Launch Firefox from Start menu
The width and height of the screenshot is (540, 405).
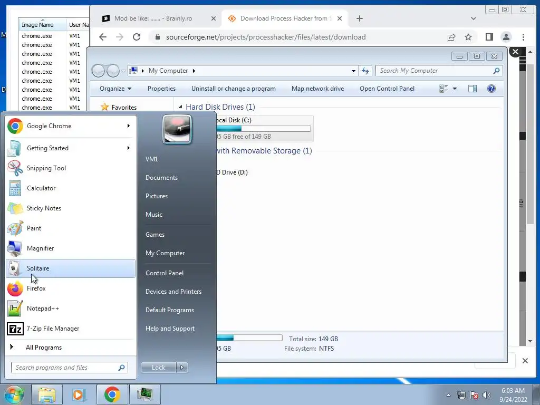[x=71, y=288]
